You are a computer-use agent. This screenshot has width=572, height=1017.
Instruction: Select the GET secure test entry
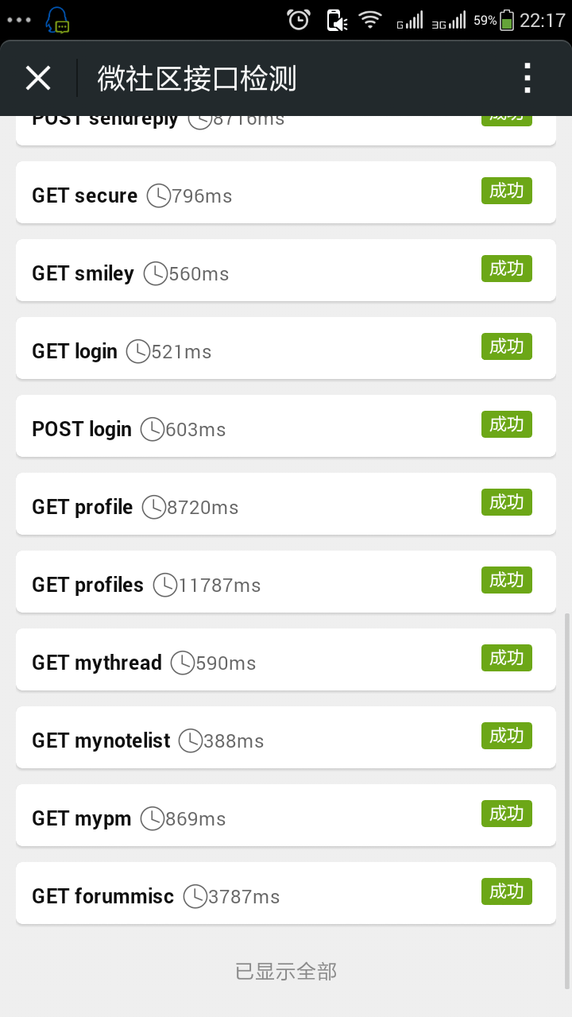[x=286, y=192]
